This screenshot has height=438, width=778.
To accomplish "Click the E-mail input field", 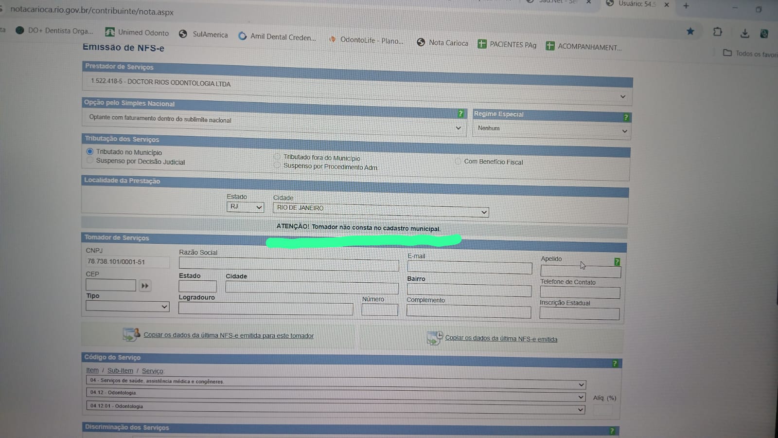I will click(469, 267).
